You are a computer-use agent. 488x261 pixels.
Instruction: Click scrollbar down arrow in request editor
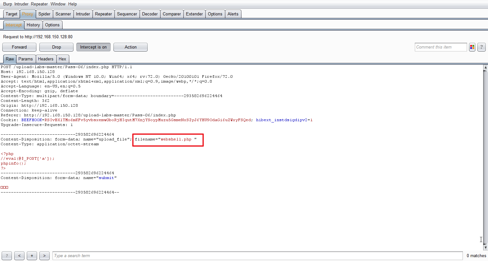pyautogui.click(x=485, y=248)
